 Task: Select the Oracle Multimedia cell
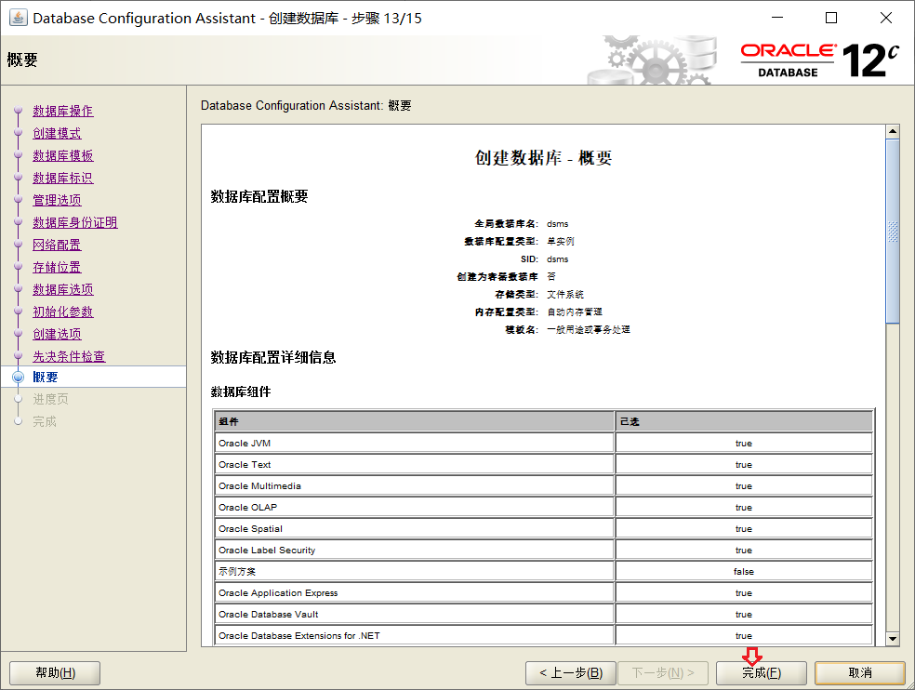(415, 485)
